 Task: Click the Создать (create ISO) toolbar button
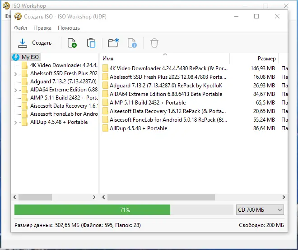click(35, 43)
